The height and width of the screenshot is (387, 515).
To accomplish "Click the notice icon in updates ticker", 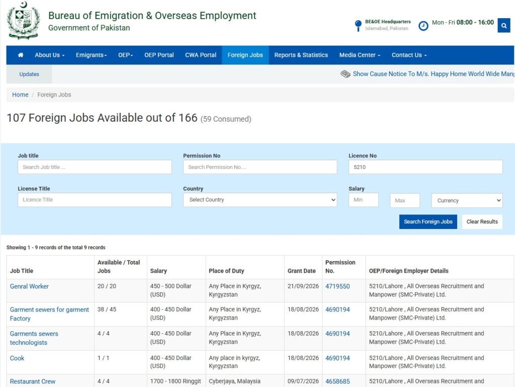I will 345,74.
